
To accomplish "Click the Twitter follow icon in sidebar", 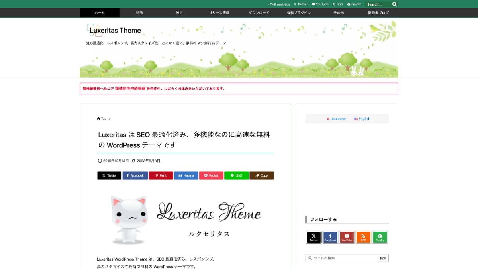I will pyautogui.click(x=314, y=238).
